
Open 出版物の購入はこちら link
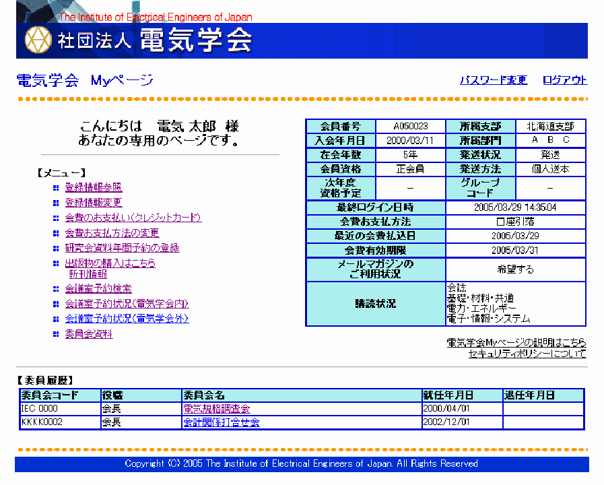pos(110,263)
